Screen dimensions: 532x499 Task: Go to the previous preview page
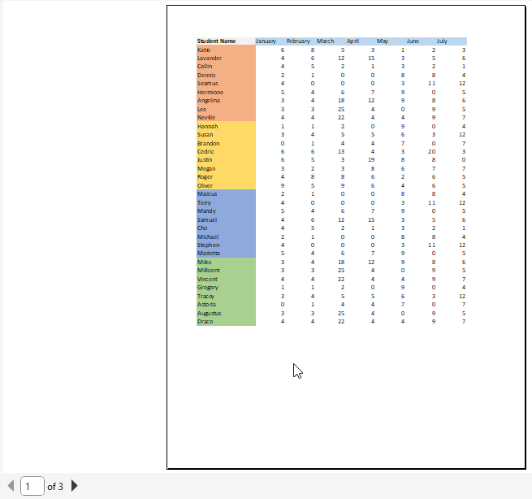click(x=11, y=486)
